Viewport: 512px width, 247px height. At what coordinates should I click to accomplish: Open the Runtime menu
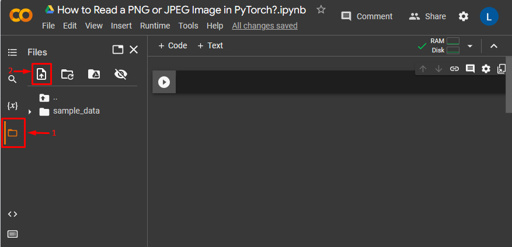[x=155, y=26]
